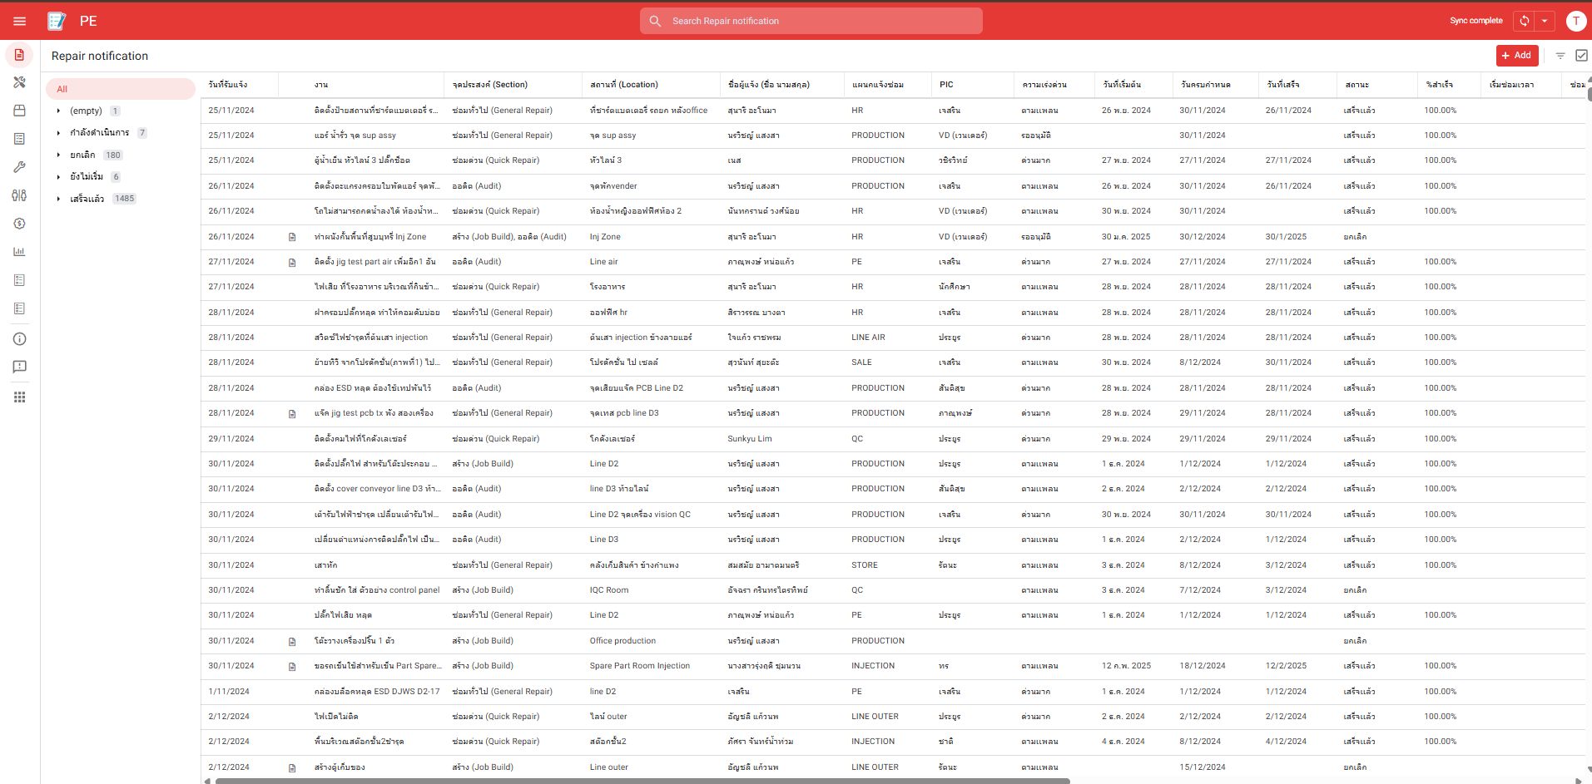This screenshot has width=1592, height=784.
Task: Click the Add button
Action: (1517, 56)
